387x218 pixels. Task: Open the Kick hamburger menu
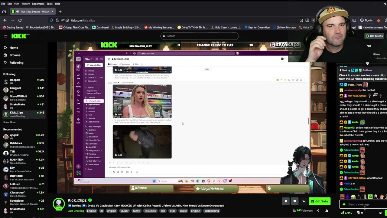[x=6, y=36]
